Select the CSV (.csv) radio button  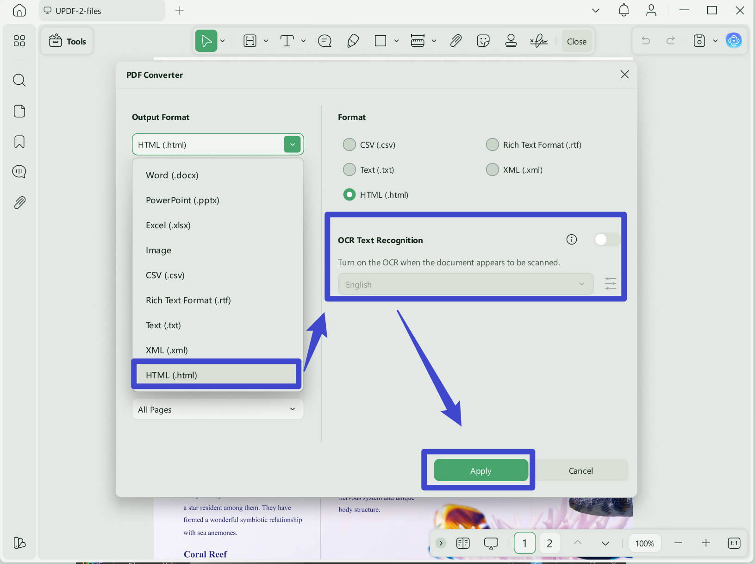(349, 145)
